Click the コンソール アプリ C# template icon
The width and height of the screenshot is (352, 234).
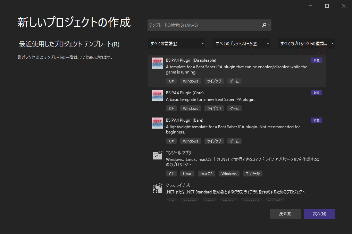pos(157,155)
